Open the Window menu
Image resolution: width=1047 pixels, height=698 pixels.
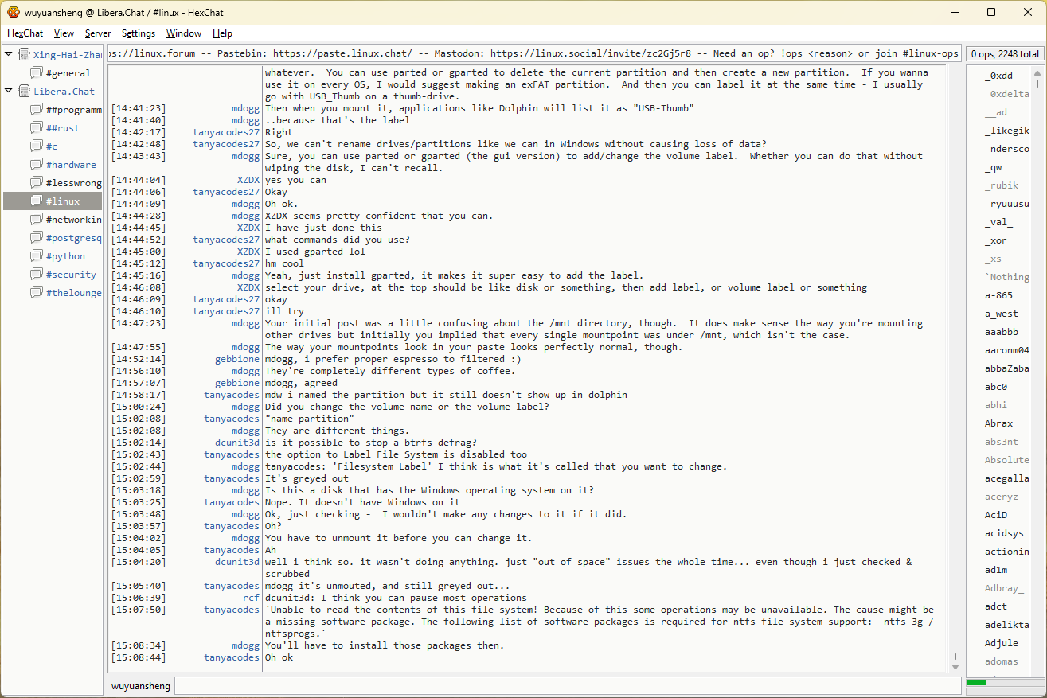[183, 33]
